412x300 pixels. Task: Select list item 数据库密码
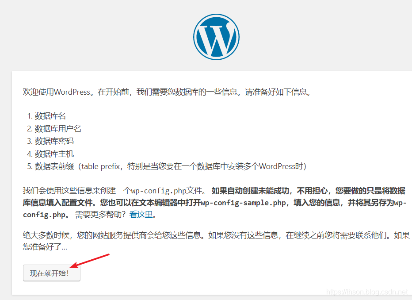tap(54, 141)
